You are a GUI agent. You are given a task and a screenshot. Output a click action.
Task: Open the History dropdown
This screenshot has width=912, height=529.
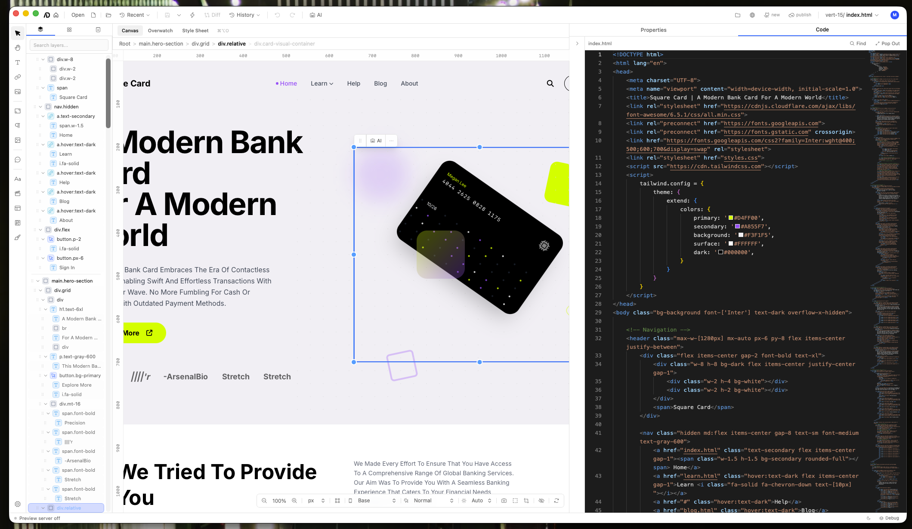pos(244,15)
